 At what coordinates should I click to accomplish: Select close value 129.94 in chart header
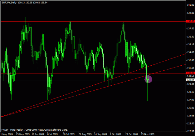point(44,3)
